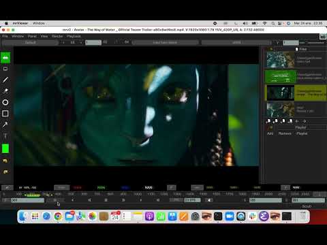
Task: Select the green title card file thumbnail
Action: pos(281,76)
